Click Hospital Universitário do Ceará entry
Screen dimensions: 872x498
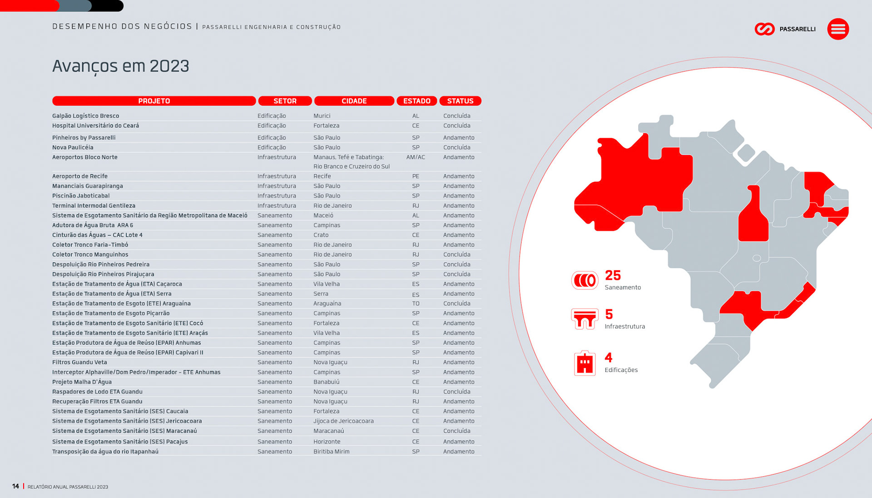click(x=95, y=126)
